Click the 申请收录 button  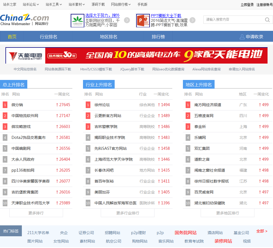tap(252, 37)
